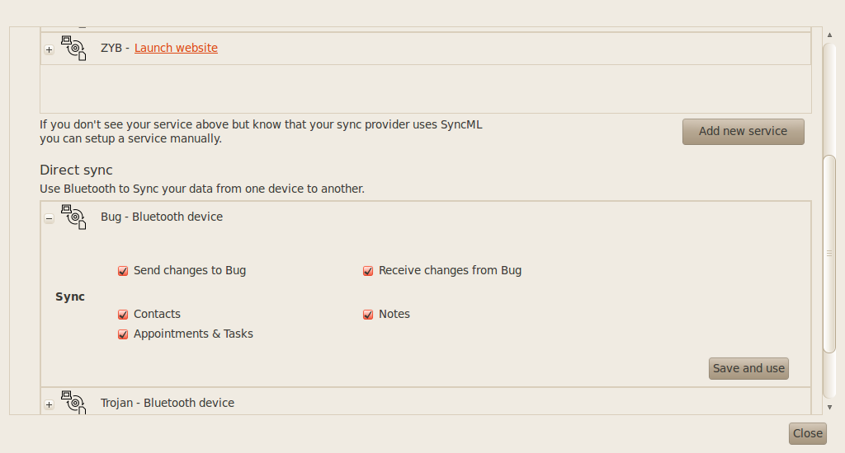The image size is (845, 453).
Task: Click the Trojan Bluetooth device icon
Action: click(x=74, y=402)
